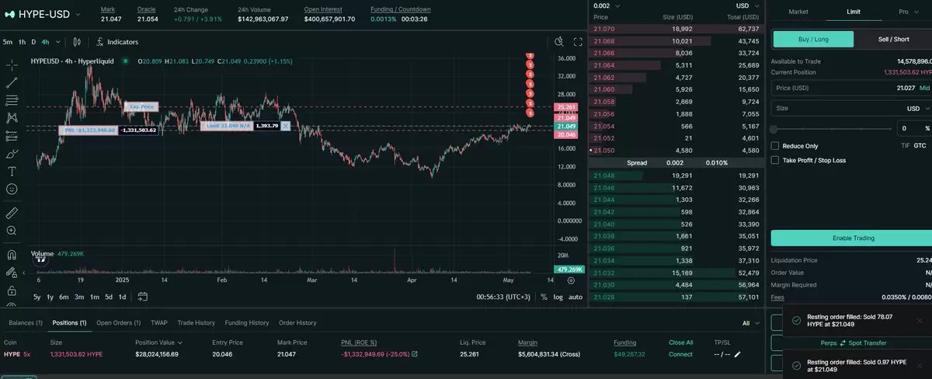
Task: Toggle percent scale on chart
Action: coord(544,297)
